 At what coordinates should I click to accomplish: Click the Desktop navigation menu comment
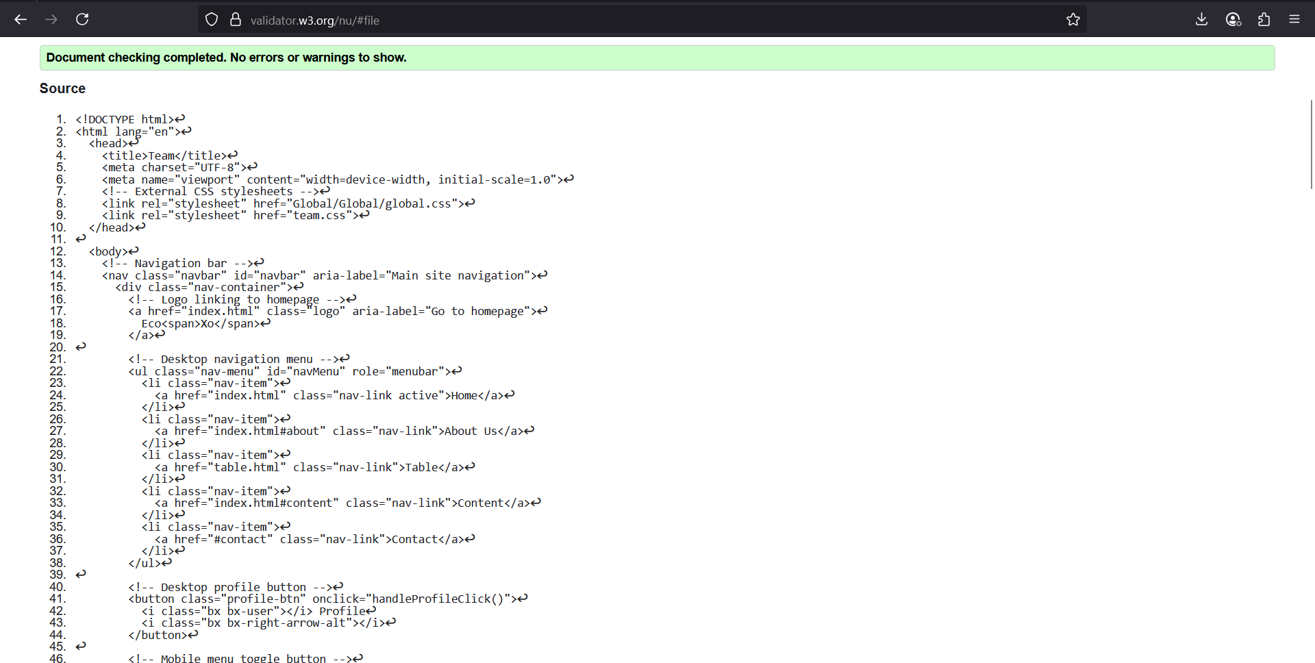(x=239, y=359)
